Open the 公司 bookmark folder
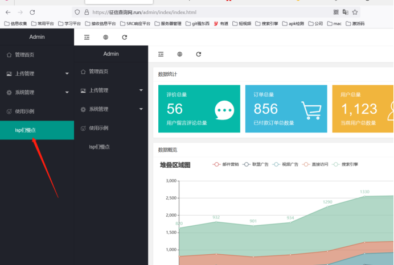The image size is (394, 265). 315,23
